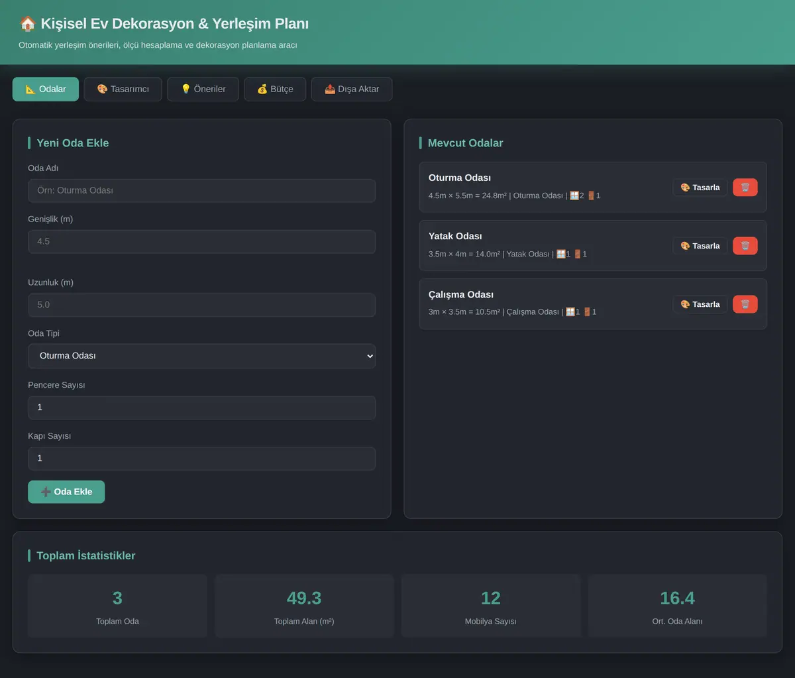This screenshot has height=678, width=795.
Task: Open the Odalar tab
Action: (46, 89)
